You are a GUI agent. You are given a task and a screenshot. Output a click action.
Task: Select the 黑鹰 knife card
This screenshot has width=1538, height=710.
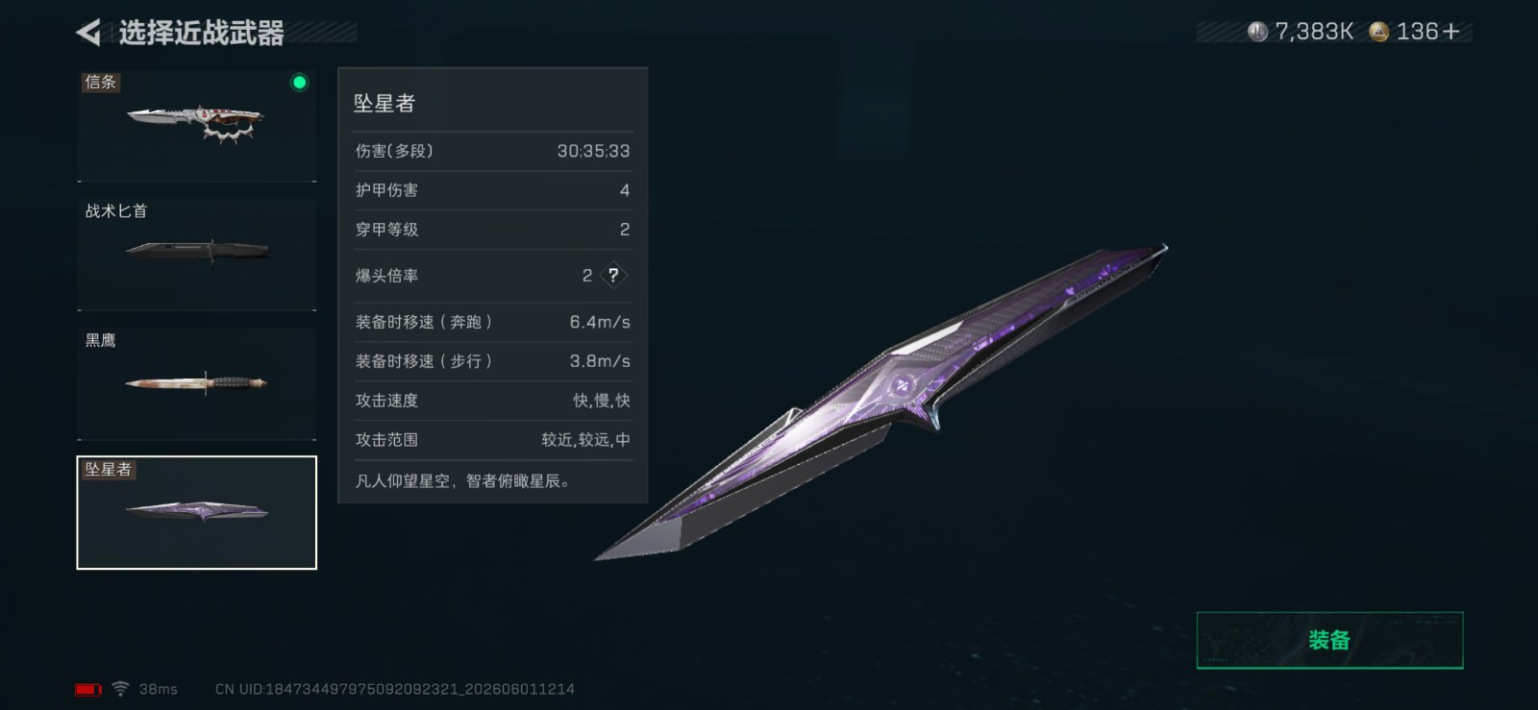click(197, 383)
